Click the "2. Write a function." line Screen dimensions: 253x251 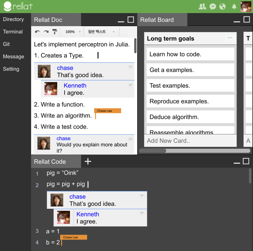pyautogui.click(x=59, y=105)
